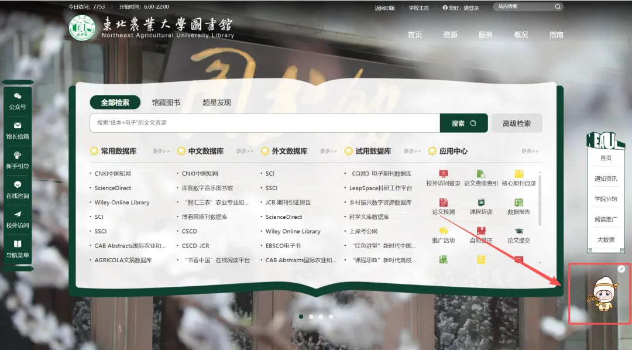Click 通知资讯 in the right floating panel
The height and width of the screenshot is (350, 632).
coord(606,179)
